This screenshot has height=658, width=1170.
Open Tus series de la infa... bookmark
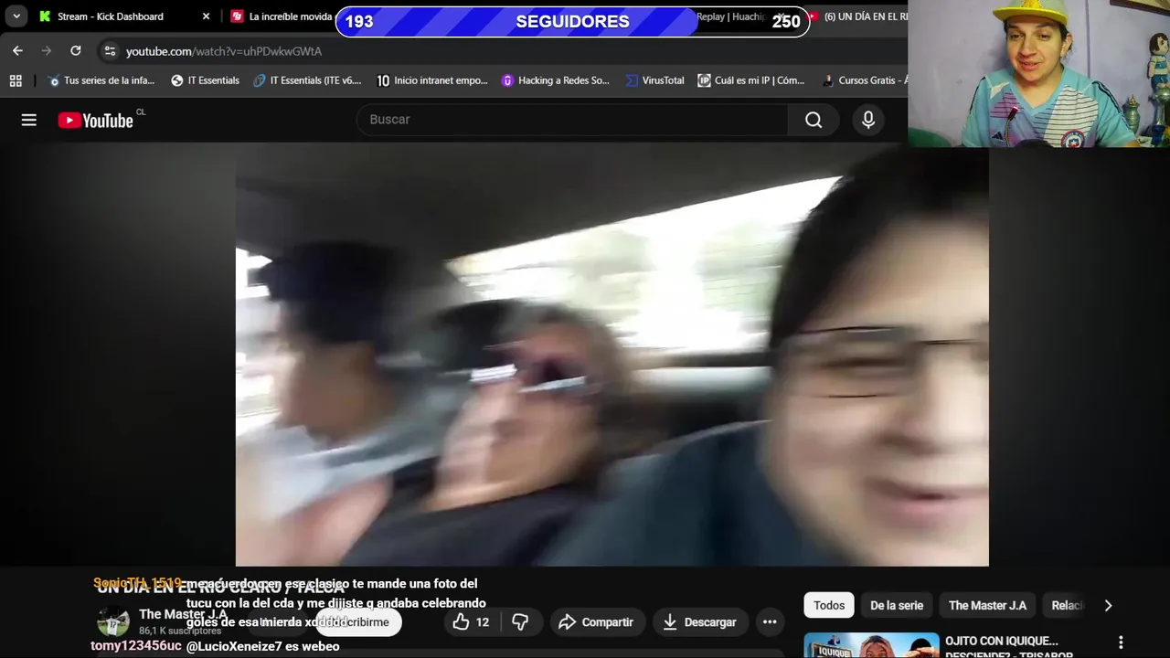coord(101,80)
